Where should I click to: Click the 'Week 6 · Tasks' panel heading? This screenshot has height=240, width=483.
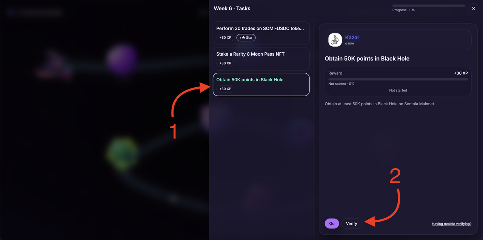pyautogui.click(x=232, y=8)
